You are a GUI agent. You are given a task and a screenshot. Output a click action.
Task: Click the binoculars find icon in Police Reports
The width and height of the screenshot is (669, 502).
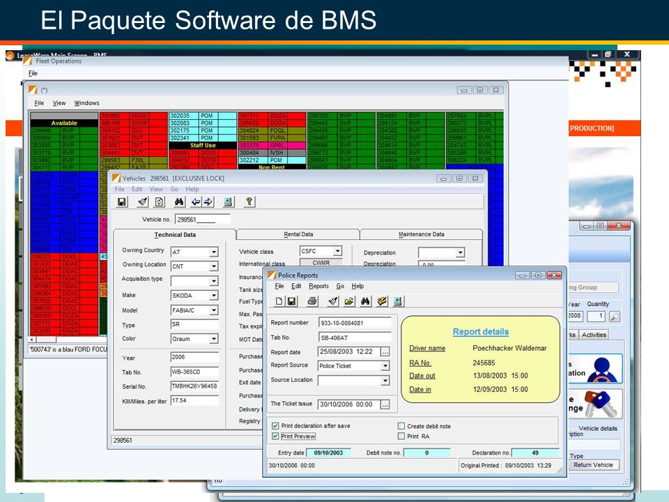[365, 301]
